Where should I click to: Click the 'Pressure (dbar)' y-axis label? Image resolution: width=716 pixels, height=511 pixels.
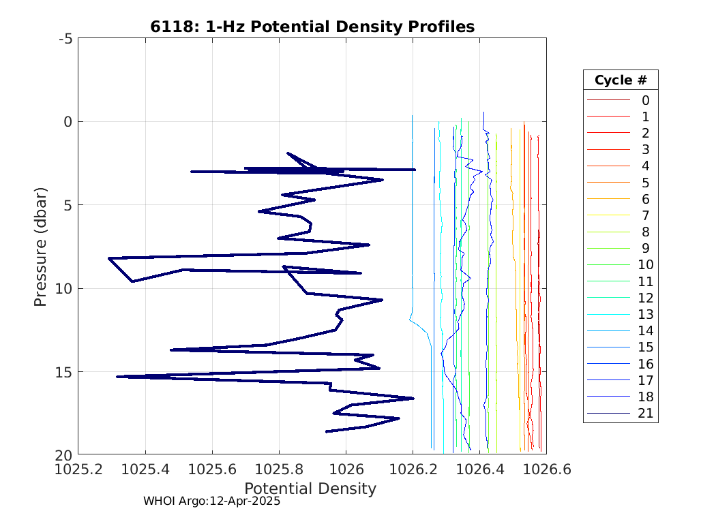pos(40,246)
